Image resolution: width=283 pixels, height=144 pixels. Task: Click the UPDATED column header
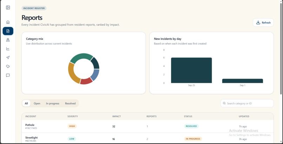[244, 116]
